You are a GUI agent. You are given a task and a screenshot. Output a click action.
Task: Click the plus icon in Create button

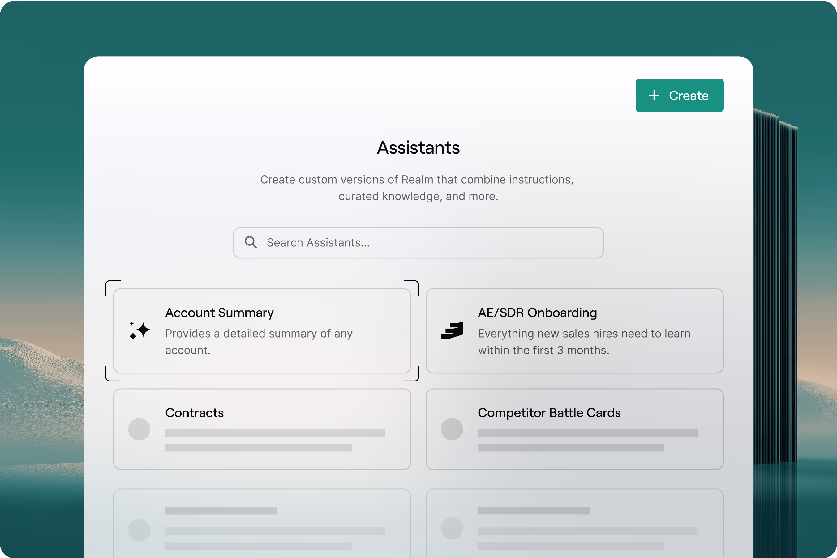tap(654, 96)
